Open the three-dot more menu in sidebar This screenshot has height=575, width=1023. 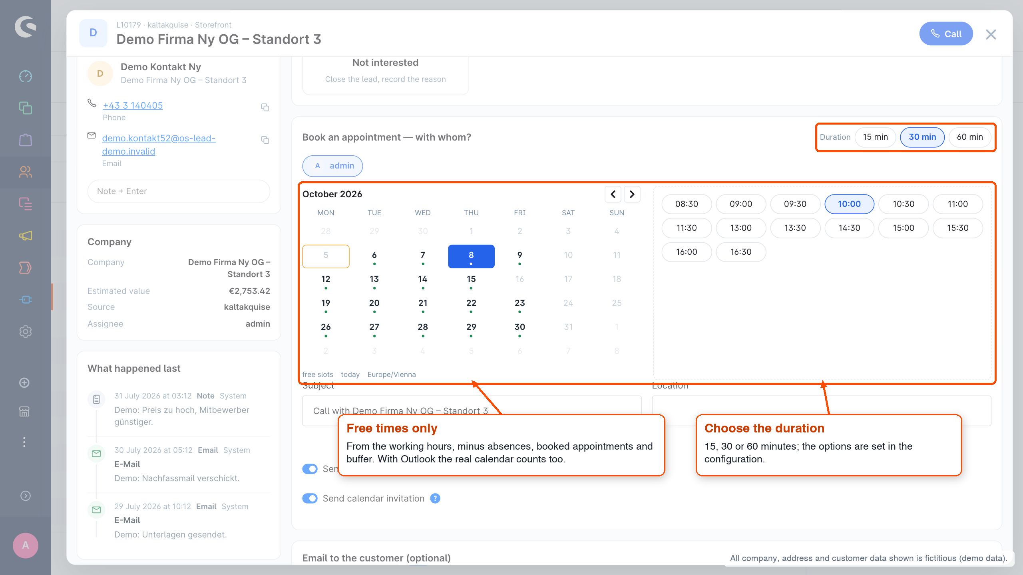(x=24, y=442)
